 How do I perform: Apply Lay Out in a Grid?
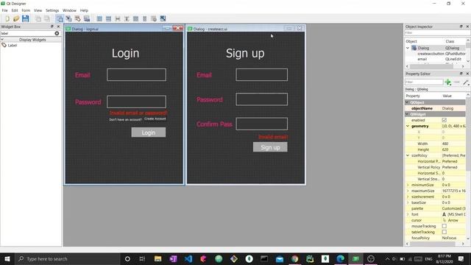tap(135, 18)
